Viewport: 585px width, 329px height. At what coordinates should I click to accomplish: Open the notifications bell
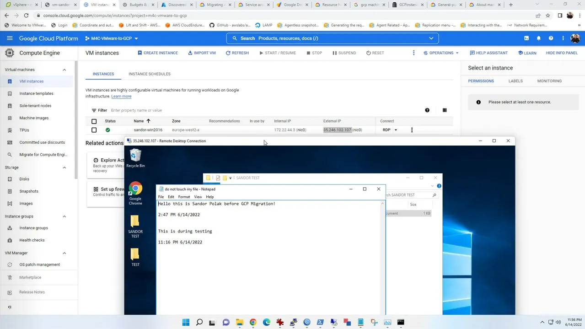coord(539,38)
